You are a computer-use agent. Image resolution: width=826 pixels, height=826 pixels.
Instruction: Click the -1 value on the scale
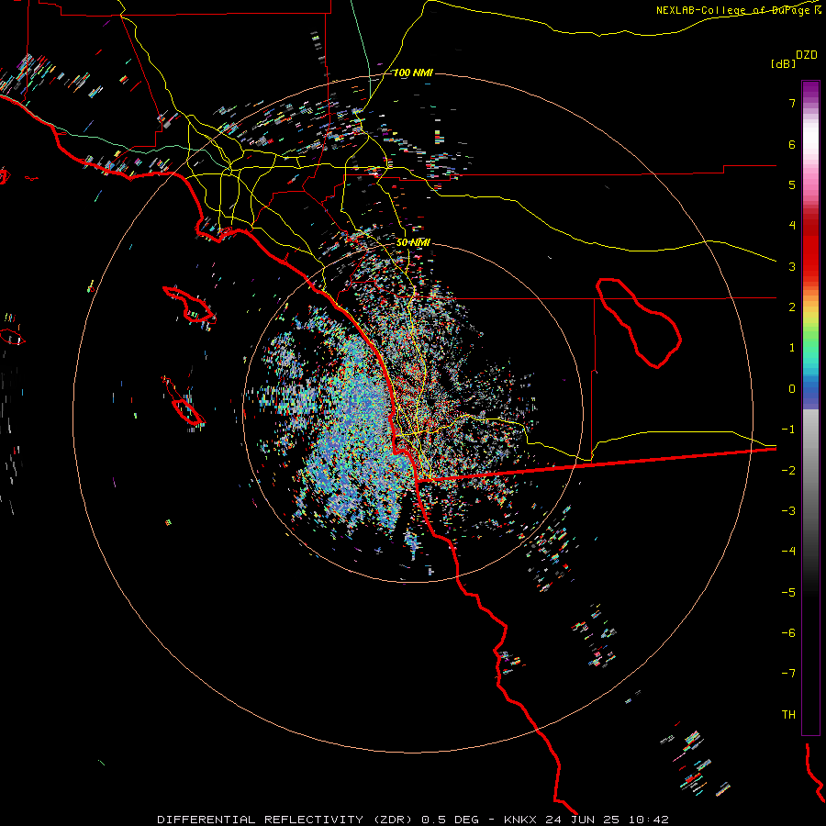(x=788, y=430)
